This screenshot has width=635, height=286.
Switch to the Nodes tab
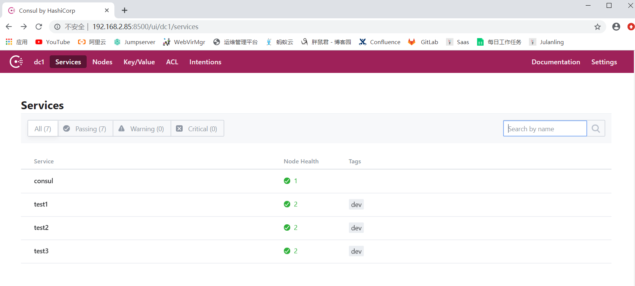[x=102, y=62]
